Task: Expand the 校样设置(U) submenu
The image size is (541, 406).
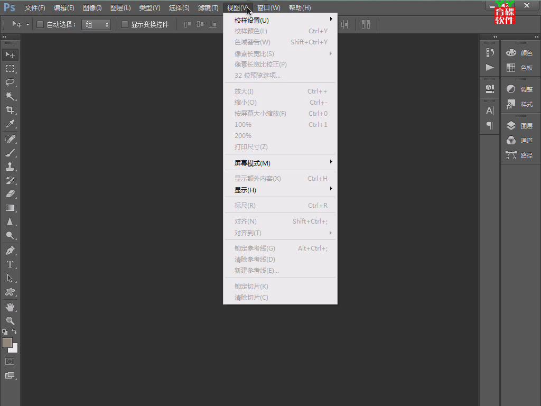Action: coord(280,21)
